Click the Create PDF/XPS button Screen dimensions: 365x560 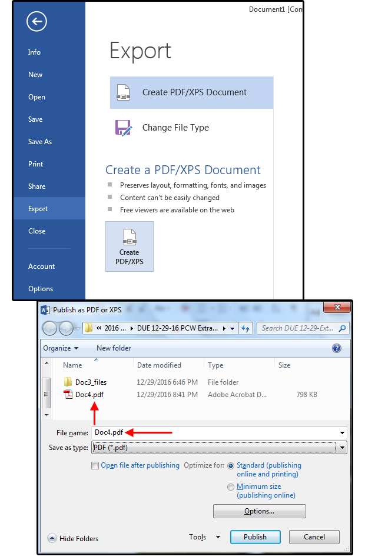tap(130, 246)
